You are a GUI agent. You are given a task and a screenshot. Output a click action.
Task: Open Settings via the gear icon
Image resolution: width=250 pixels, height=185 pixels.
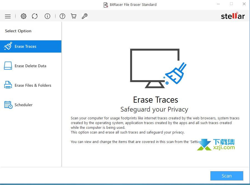tap(24, 16)
